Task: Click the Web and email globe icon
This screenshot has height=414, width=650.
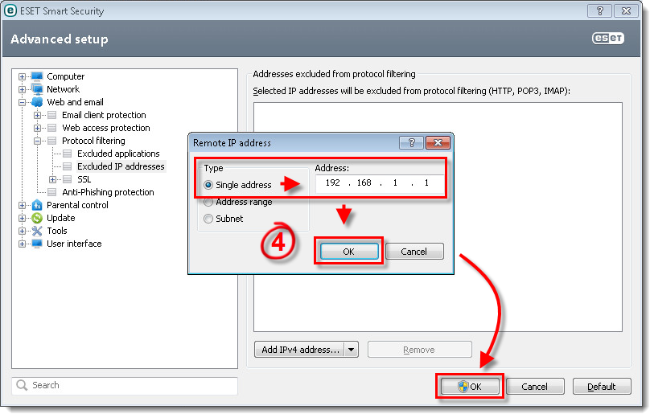Action: [36, 102]
